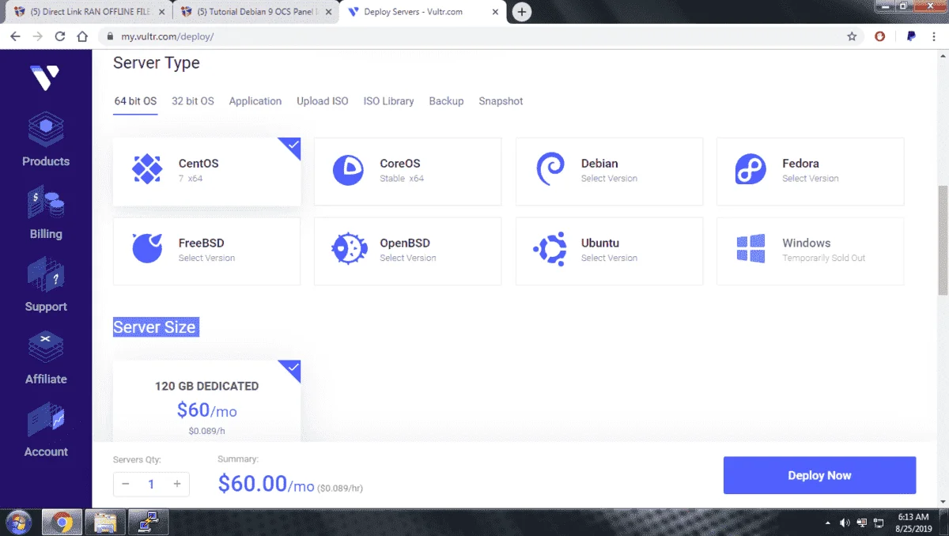The image size is (949, 536).
Task: Bookmark this page with star icon
Action: (x=852, y=36)
